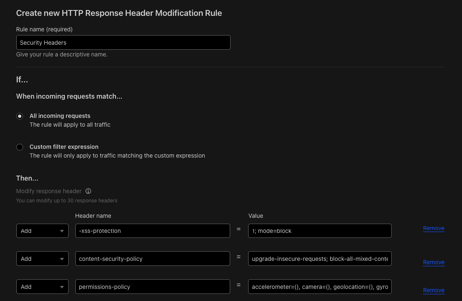Click the If... section heading

pyautogui.click(x=22, y=79)
